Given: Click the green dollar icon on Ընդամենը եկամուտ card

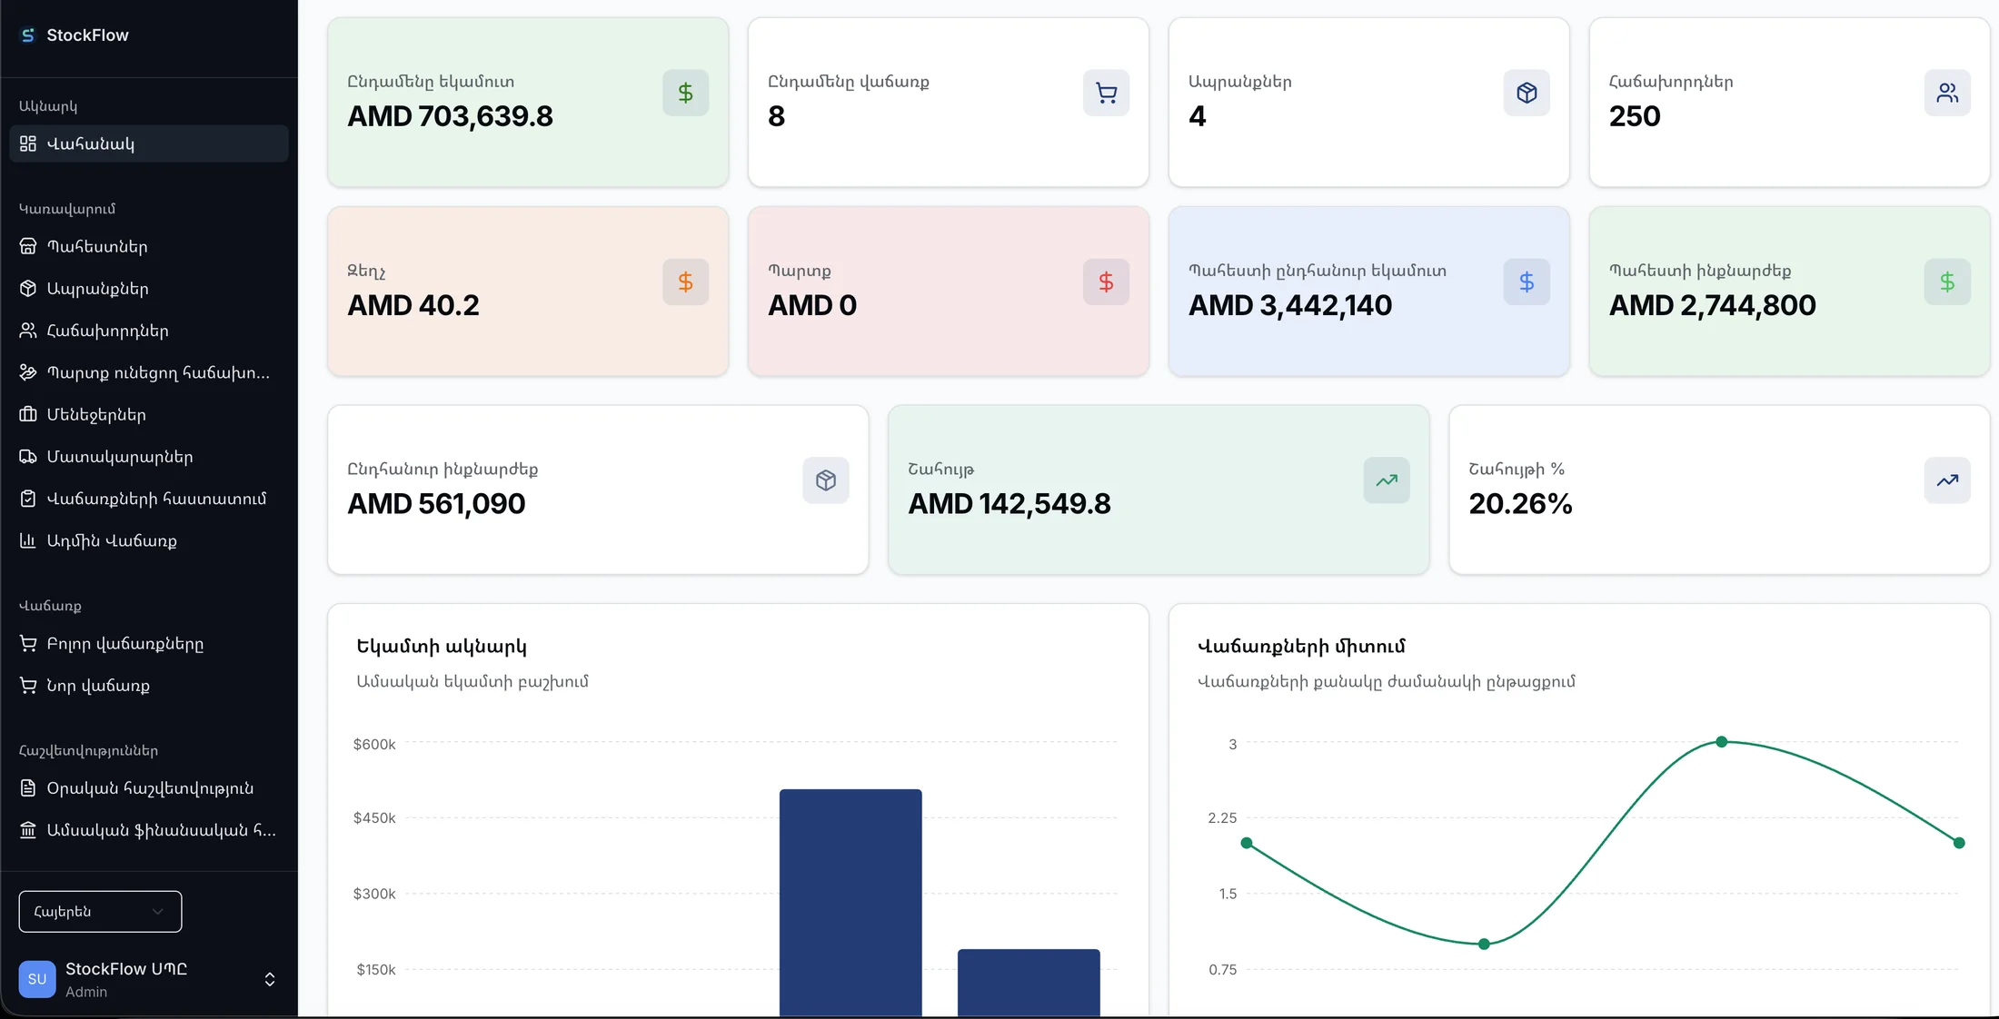Looking at the screenshot, I should [685, 93].
